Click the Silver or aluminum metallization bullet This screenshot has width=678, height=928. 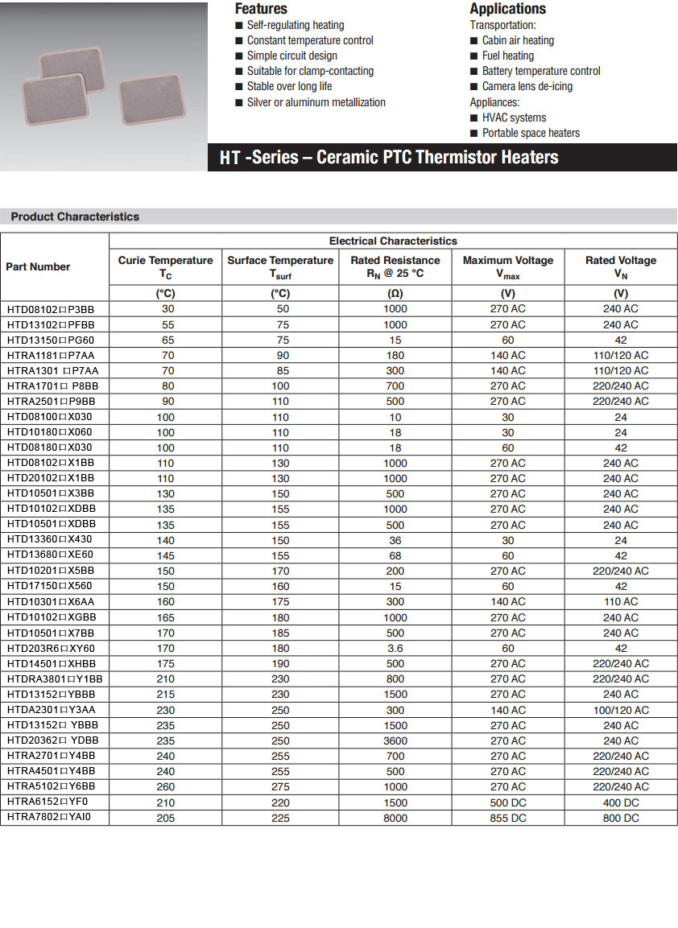(x=316, y=102)
